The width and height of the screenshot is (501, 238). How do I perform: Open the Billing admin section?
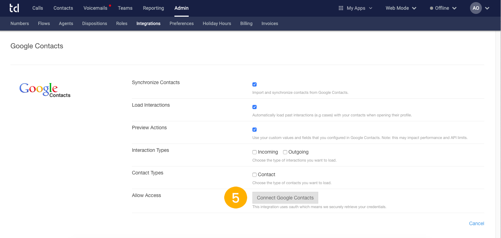pos(246,24)
